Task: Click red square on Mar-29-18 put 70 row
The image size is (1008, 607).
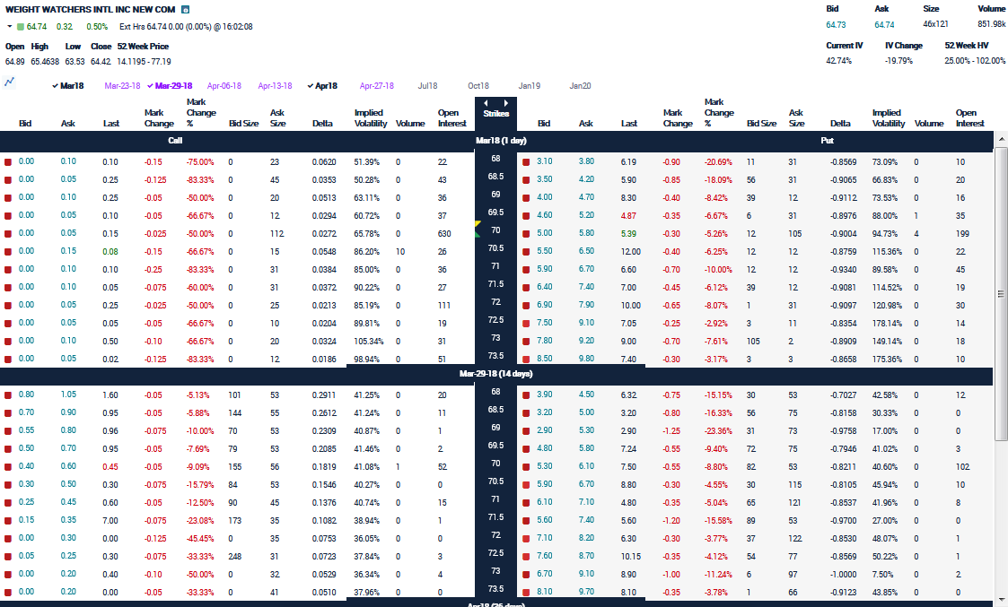Action: coord(526,468)
